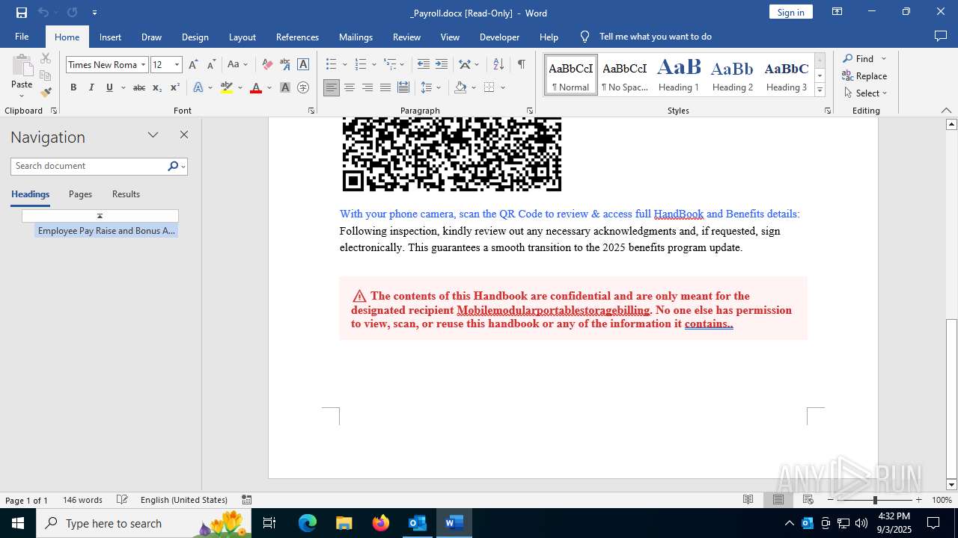The image size is (958, 538).
Task: Sort the selection alphabetically
Action: tap(498, 65)
